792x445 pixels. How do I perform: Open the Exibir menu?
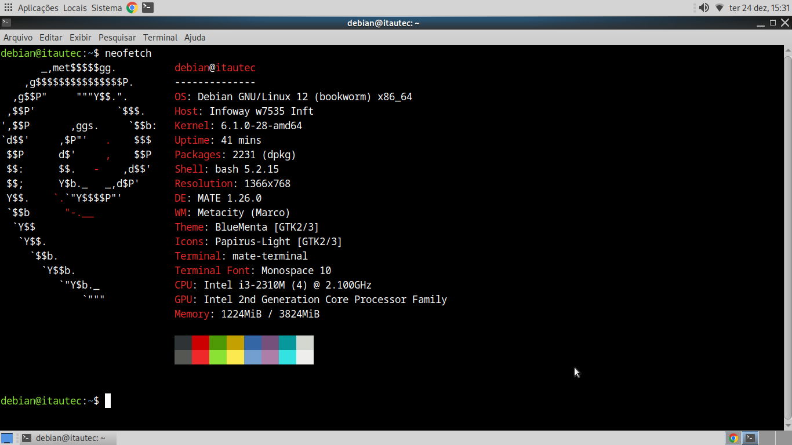click(81, 38)
